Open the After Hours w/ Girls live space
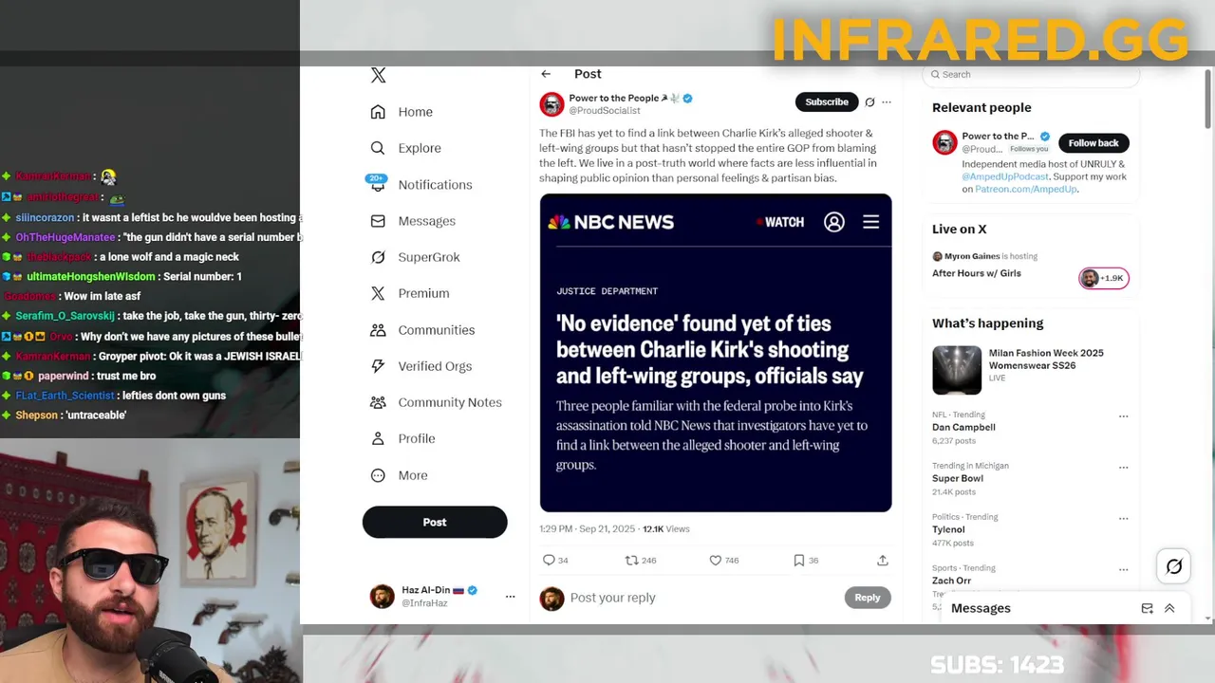Viewport: 1215px width, 683px height. point(977,273)
